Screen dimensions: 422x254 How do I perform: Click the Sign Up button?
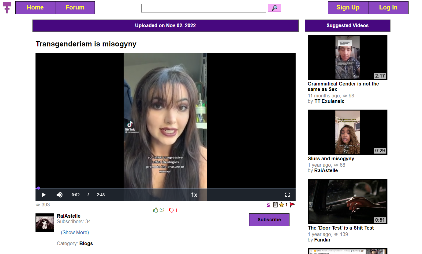348,8
